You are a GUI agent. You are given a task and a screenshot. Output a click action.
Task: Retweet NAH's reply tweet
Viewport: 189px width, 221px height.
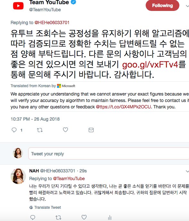pyautogui.click(x=58, y=217)
